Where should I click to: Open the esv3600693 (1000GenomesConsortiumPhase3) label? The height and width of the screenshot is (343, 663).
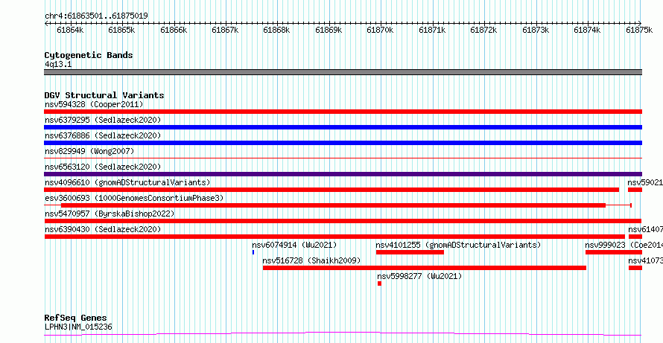pyautogui.click(x=134, y=198)
